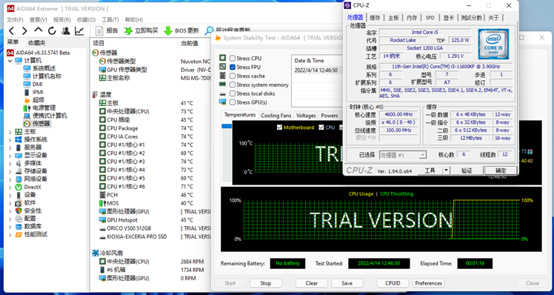Click the 当前值 column header
This screenshot has width=554, height=295.
point(190,43)
